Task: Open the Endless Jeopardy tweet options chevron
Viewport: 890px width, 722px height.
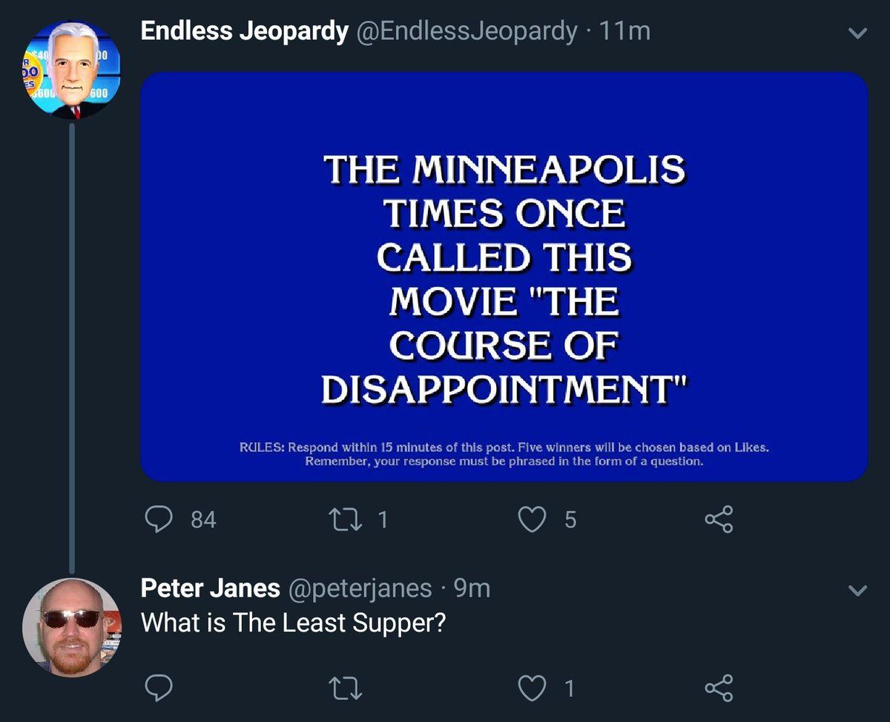Action: coord(857,33)
